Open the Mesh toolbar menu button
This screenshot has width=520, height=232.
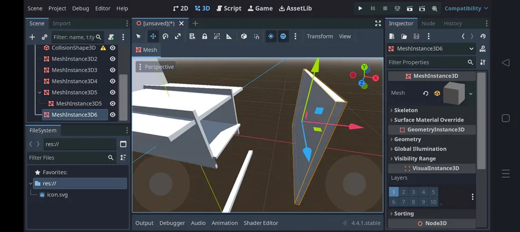146,50
